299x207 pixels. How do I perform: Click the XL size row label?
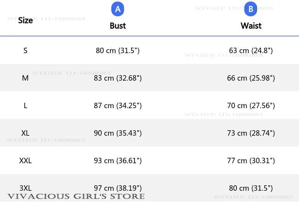pos(26,133)
